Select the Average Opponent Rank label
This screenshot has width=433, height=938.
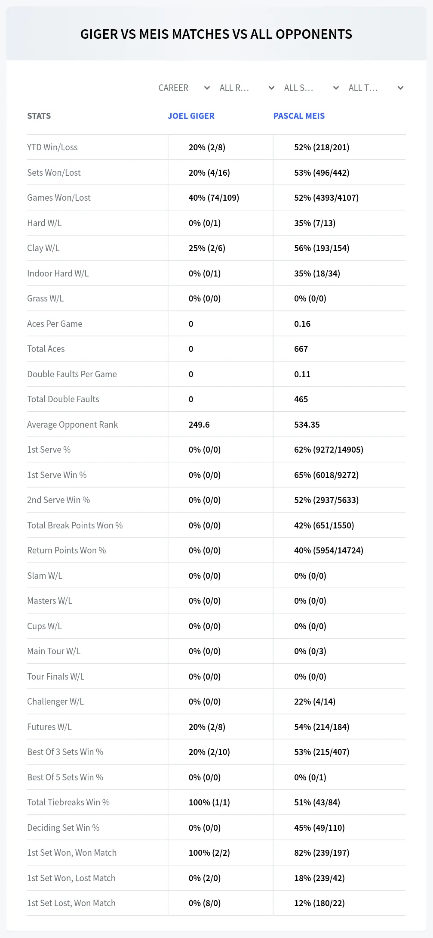click(72, 425)
